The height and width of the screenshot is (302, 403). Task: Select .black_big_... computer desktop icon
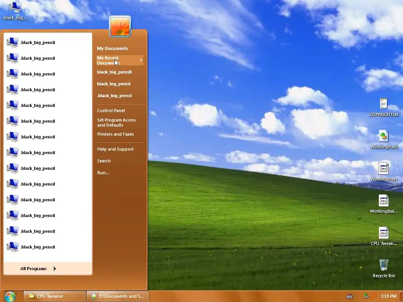(x=15, y=11)
